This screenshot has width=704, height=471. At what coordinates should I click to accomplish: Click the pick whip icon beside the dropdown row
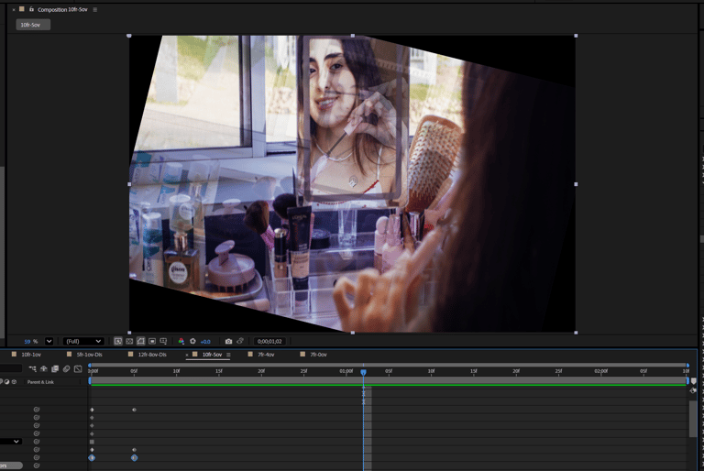[x=37, y=442]
